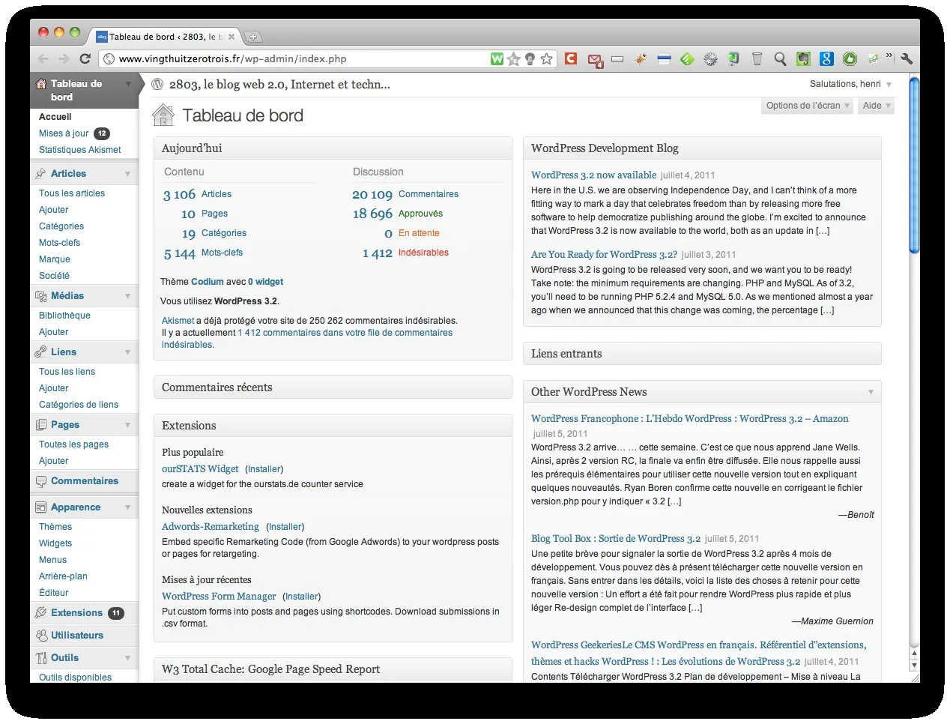950x724 pixels.
Task: Click the Médias icon in sidebar
Action: (x=40, y=296)
